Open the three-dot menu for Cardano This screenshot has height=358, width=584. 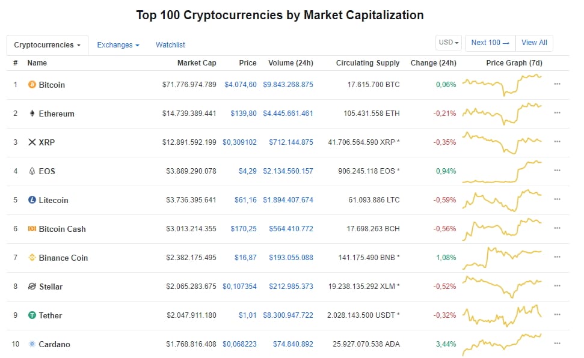click(x=557, y=344)
